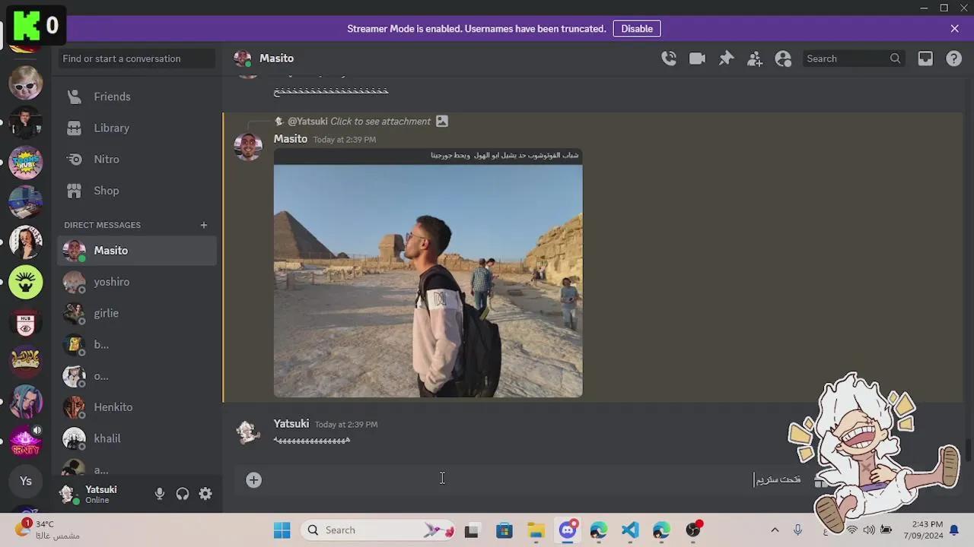Image resolution: width=974 pixels, height=547 pixels.
Task: Open the girlie conversation
Action: (137, 313)
